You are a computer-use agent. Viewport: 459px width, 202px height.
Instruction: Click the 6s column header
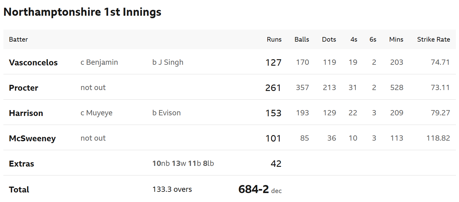[x=373, y=39]
